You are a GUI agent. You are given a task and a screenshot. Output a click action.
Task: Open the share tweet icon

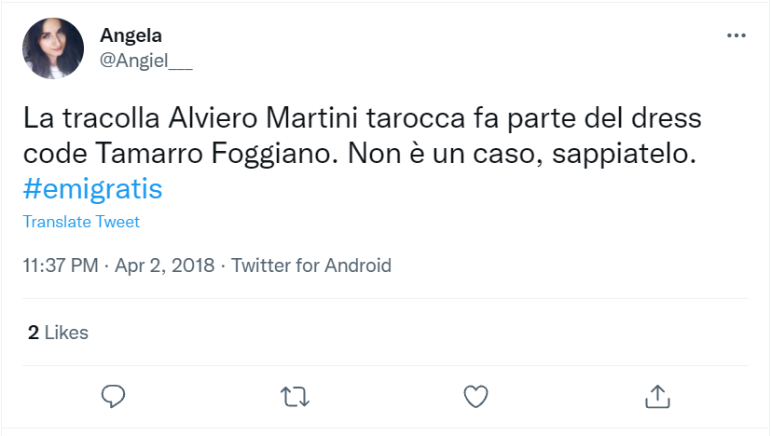tap(658, 396)
